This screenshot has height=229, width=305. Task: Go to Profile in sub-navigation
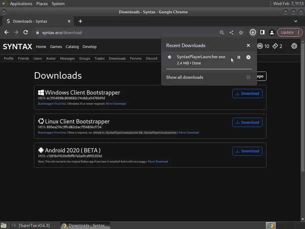coord(9,58)
